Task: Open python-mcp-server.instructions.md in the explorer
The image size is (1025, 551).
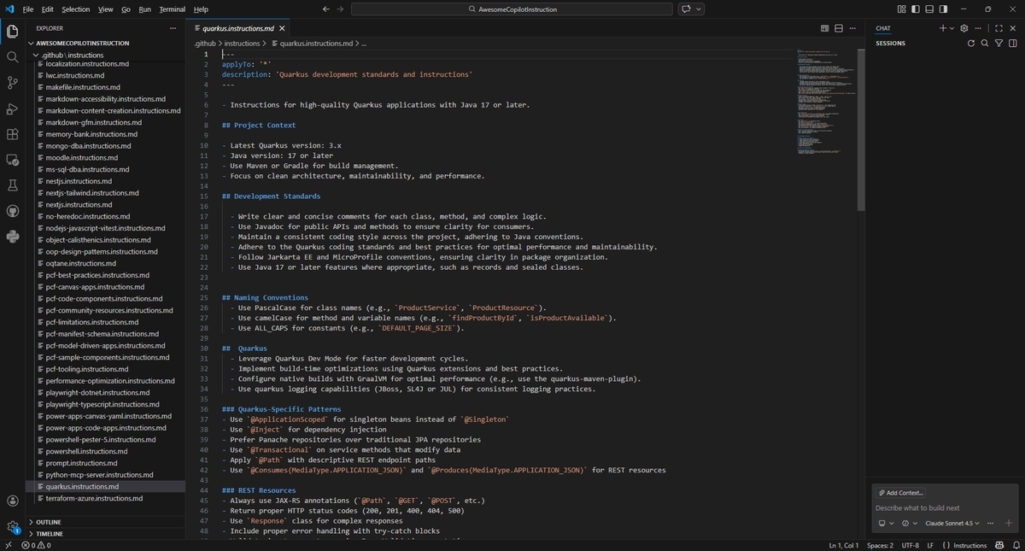Action: (x=99, y=474)
